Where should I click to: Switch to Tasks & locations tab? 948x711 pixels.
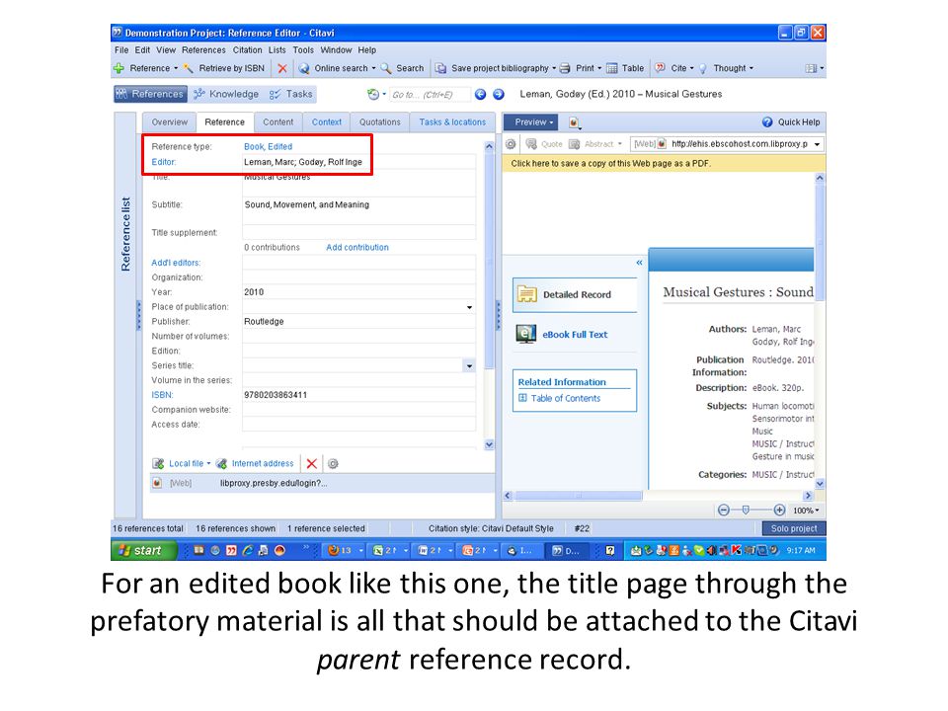tap(452, 122)
